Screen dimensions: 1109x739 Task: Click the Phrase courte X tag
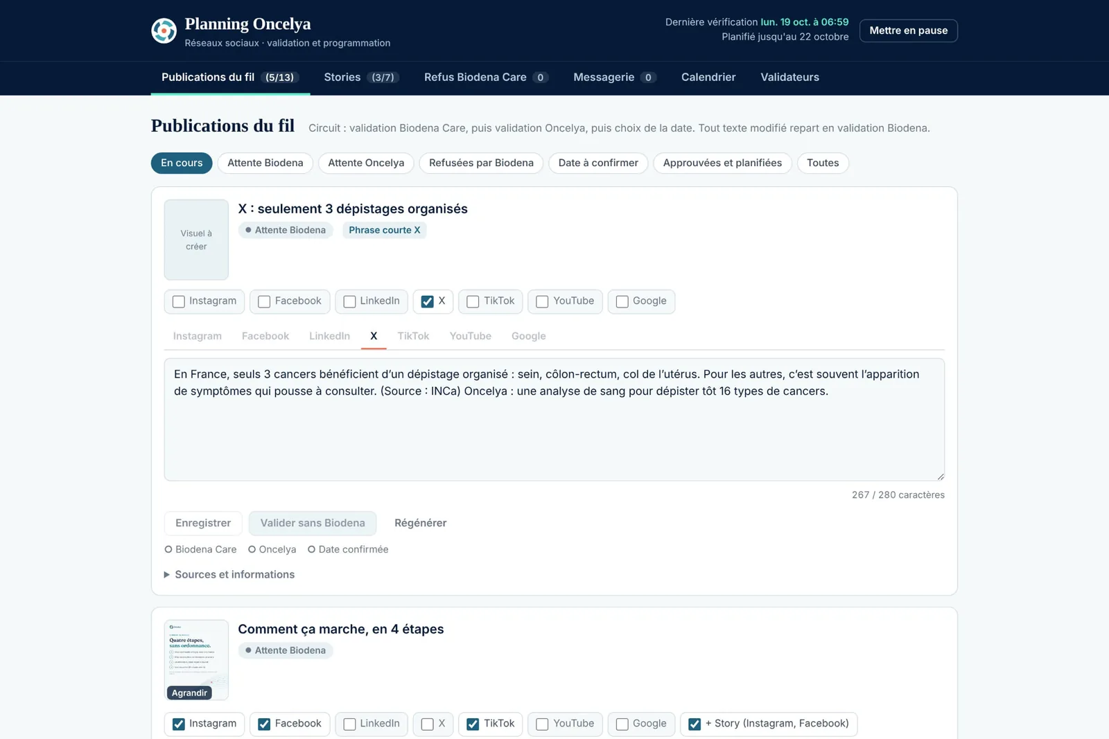[385, 230]
